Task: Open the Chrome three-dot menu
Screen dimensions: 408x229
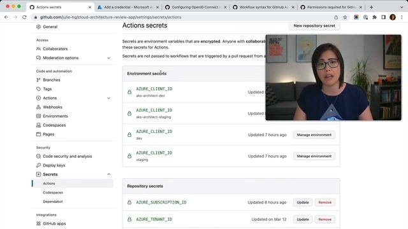Action: [402, 17]
